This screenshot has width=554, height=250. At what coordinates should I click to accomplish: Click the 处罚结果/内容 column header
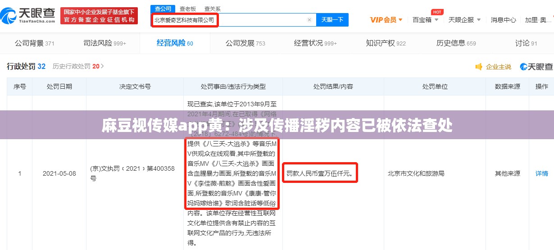[333, 86]
